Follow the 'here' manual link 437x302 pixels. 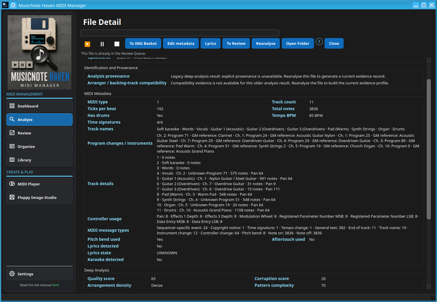pyautogui.click(x=56, y=285)
